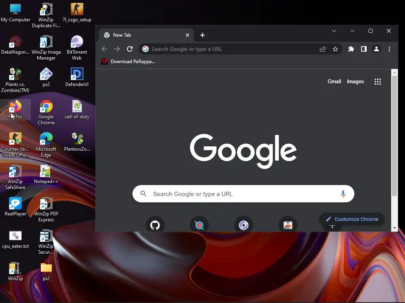
Task: Select the WinZip PDF Express shortcut
Action: (x=46, y=210)
